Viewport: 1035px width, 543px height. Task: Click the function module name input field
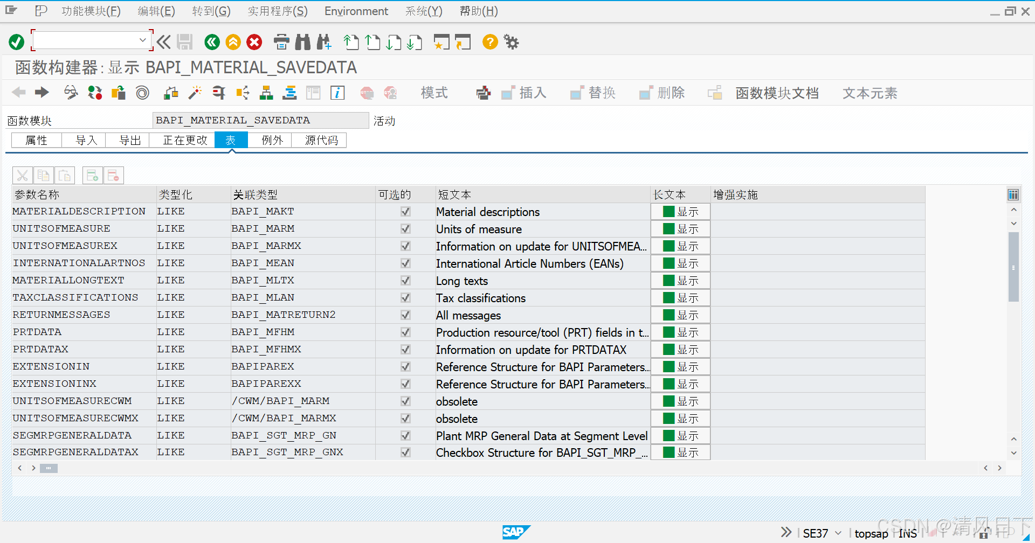(261, 120)
